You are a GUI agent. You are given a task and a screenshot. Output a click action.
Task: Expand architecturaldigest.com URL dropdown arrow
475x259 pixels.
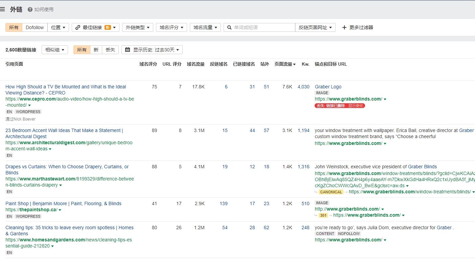(50, 149)
